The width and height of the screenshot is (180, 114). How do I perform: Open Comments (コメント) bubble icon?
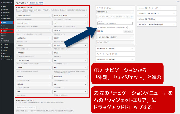click(1, 16)
